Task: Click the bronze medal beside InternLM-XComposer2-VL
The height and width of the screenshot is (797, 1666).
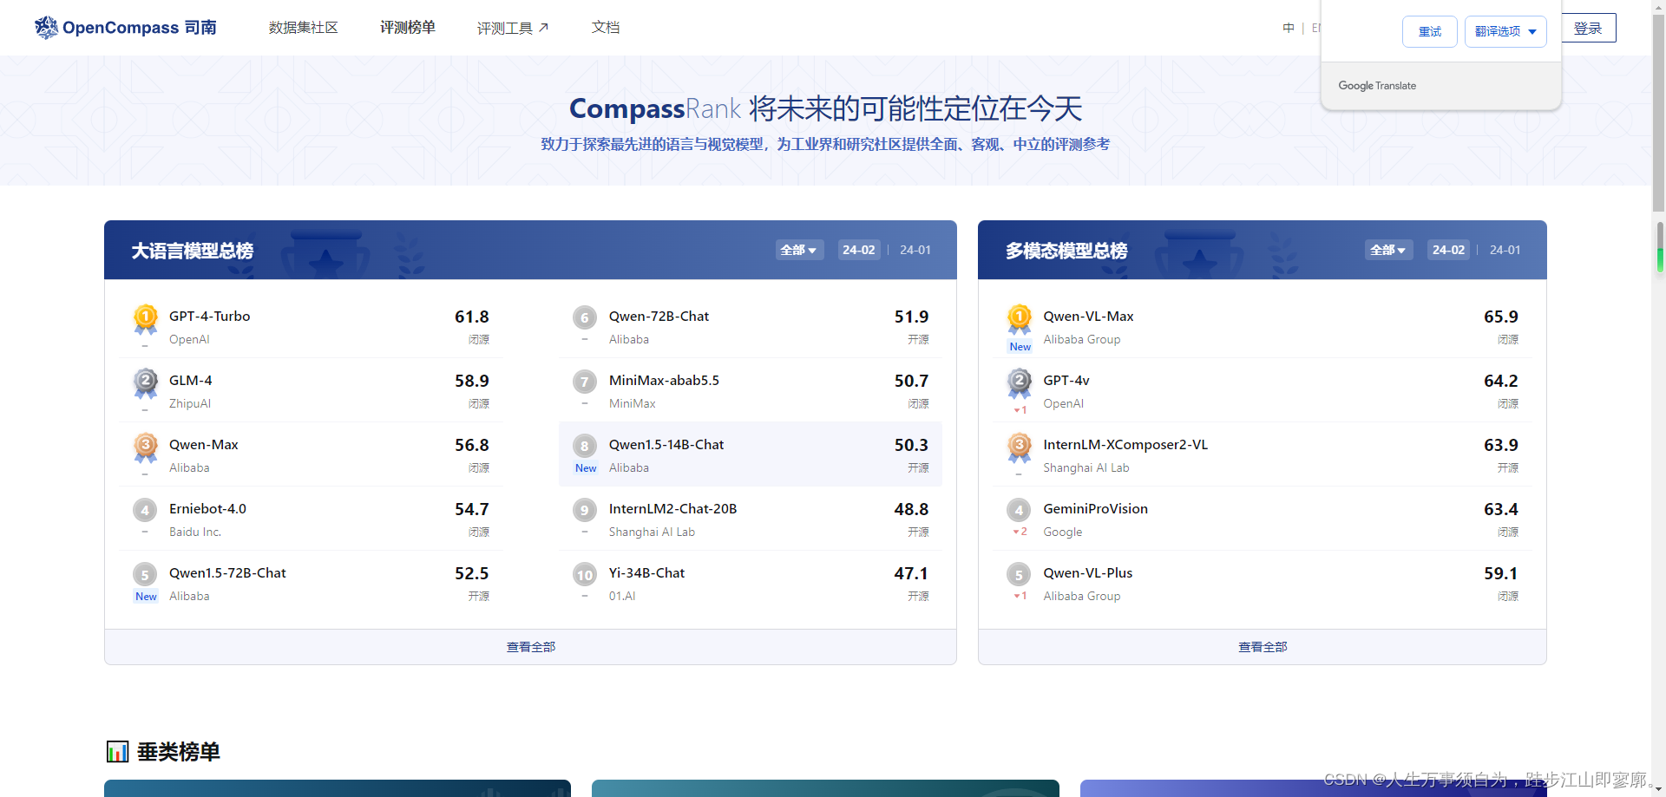Action: tap(1020, 448)
